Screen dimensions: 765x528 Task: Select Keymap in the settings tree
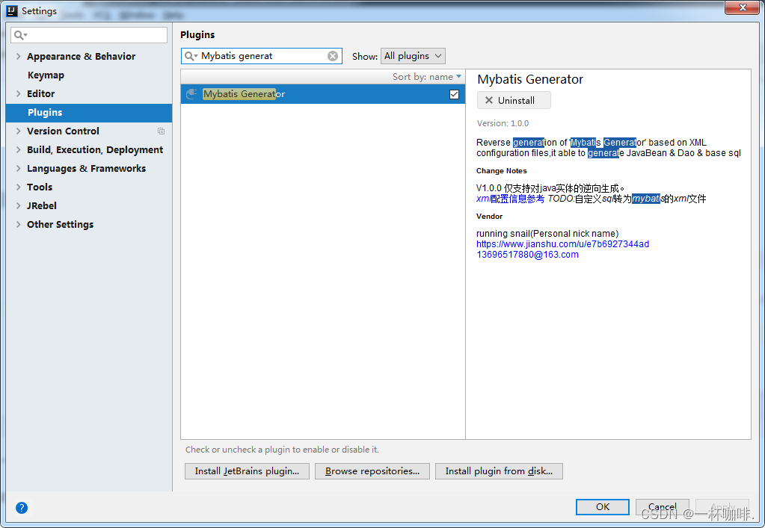click(x=46, y=75)
